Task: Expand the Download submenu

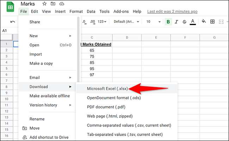Action: 48,86
